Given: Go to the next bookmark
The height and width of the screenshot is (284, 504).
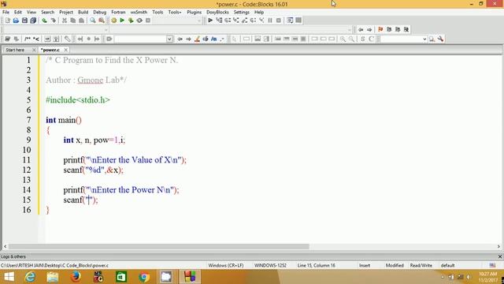Looking at the screenshot, I should pyautogui.click(x=398, y=29).
